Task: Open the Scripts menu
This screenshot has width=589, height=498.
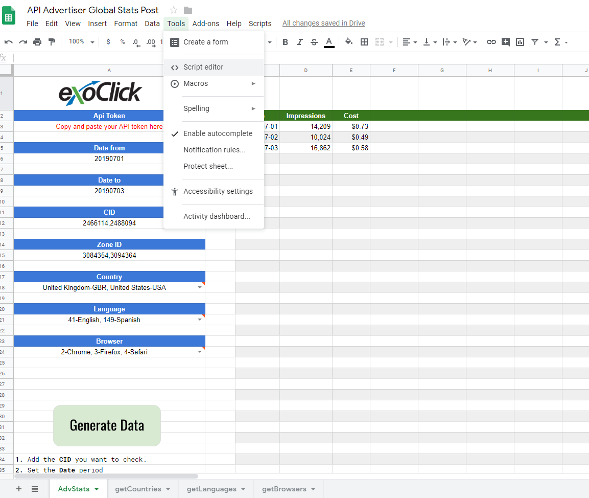Action: point(260,24)
